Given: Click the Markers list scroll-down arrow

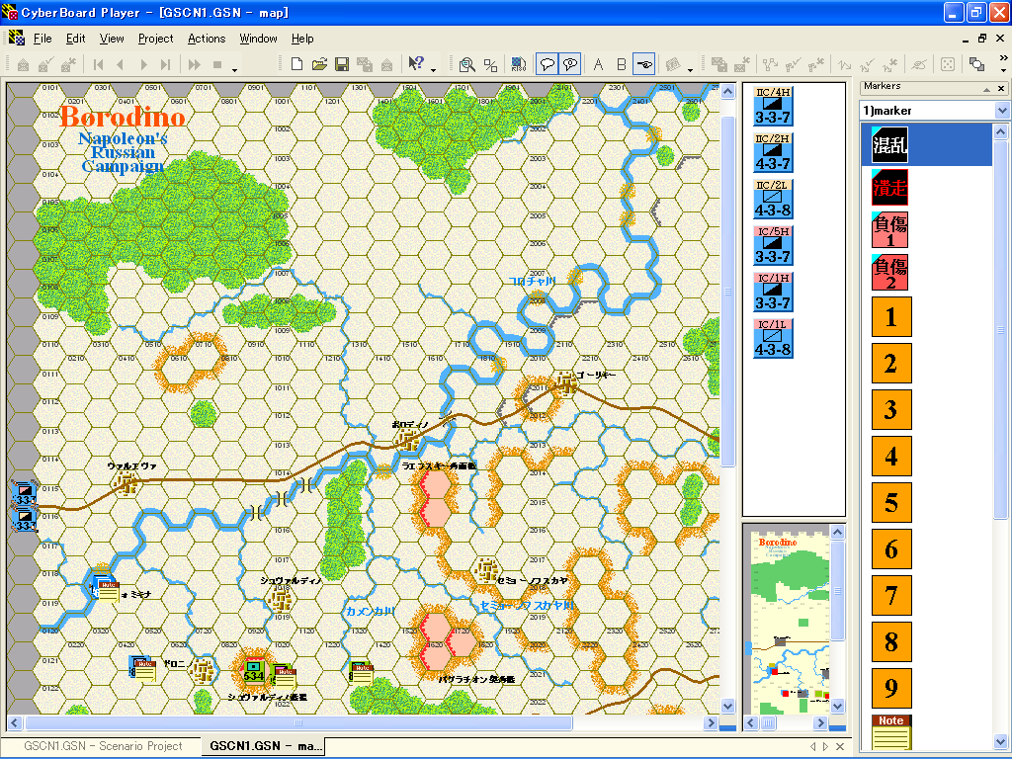Looking at the screenshot, I should pyautogui.click(x=1000, y=741).
